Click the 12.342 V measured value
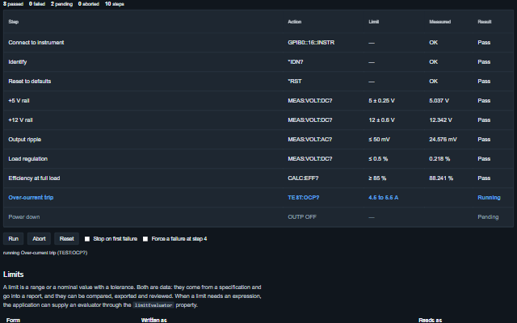 pyautogui.click(x=440, y=120)
